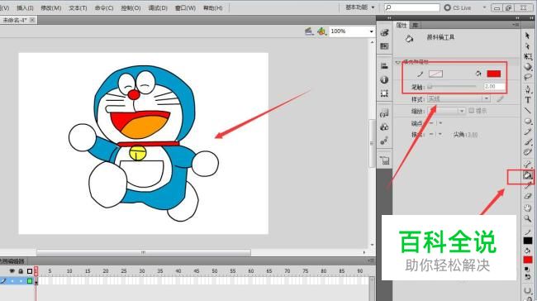
Task: Open the 缩放 scale dropdown
Action: point(447,111)
